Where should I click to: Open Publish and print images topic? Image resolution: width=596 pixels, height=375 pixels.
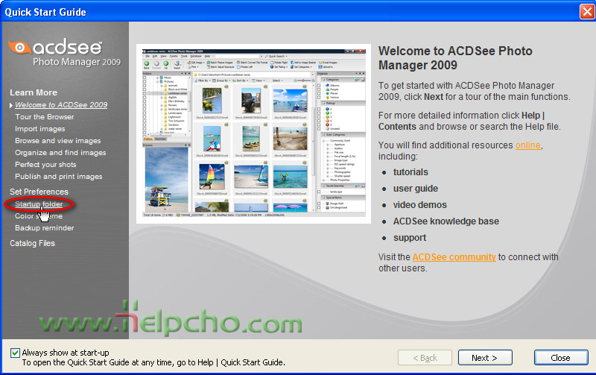click(x=59, y=177)
